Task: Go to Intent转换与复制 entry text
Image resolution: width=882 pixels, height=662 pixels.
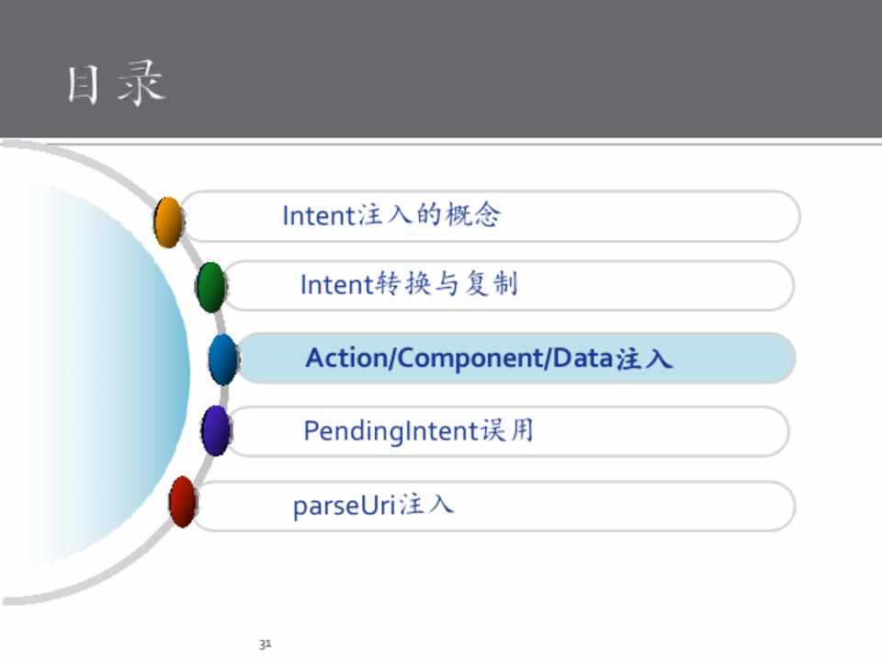Action: pos(409,284)
